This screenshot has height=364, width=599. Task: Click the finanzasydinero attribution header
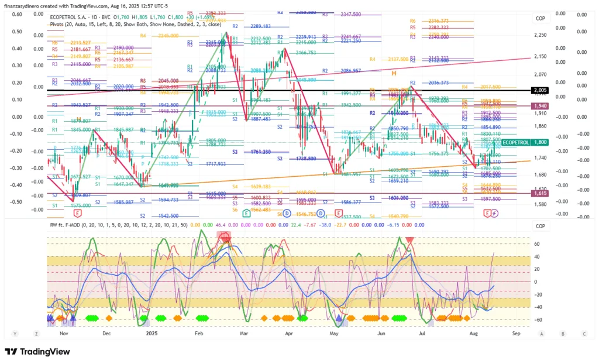[85, 6]
